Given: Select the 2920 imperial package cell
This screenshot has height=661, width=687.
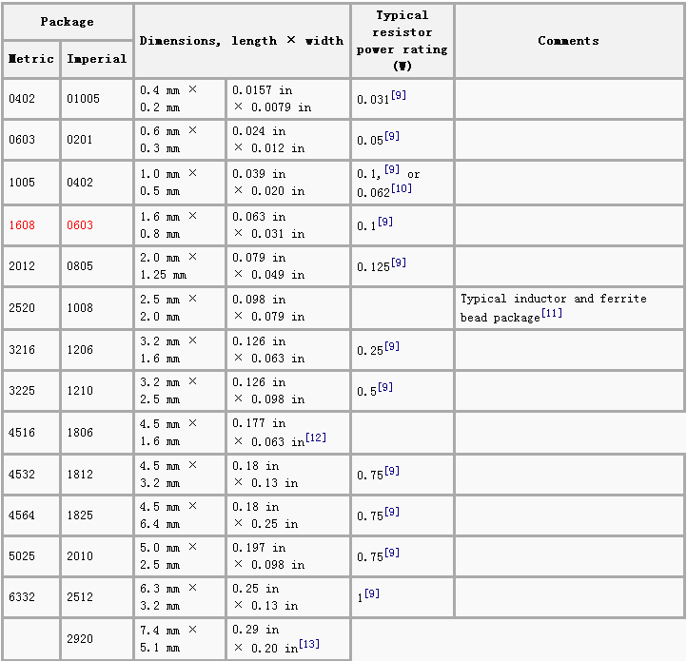Looking at the screenshot, I should (x=80, y=640).
